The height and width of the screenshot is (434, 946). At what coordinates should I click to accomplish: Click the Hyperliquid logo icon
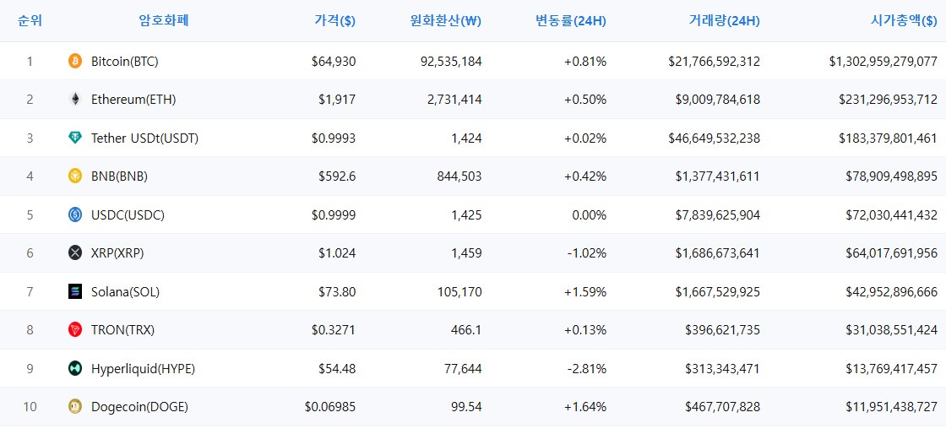tap(75, 368)
